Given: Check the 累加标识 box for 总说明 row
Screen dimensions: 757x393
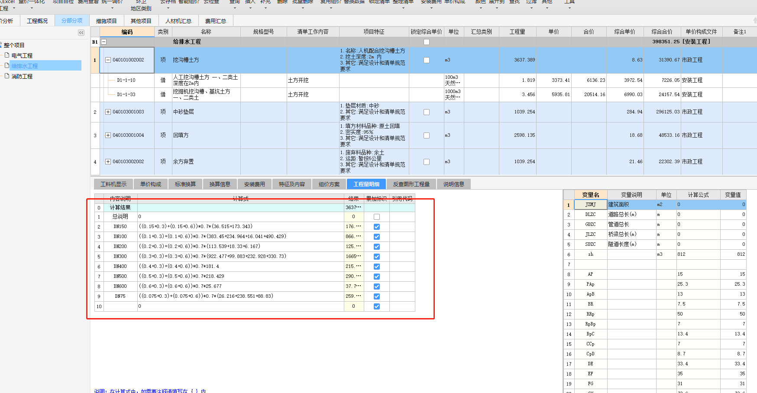Looking at the screenshot, I should tap(377, 217).
